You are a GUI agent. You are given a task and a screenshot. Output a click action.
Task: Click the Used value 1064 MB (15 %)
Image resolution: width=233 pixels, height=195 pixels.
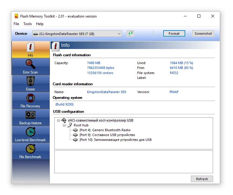[x=181, y=63]
